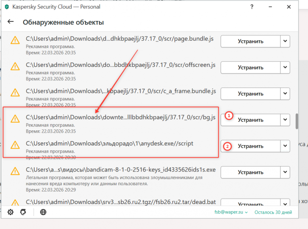Click warning icon for c_a_frame.bundle.js entry

click(15, 92)
